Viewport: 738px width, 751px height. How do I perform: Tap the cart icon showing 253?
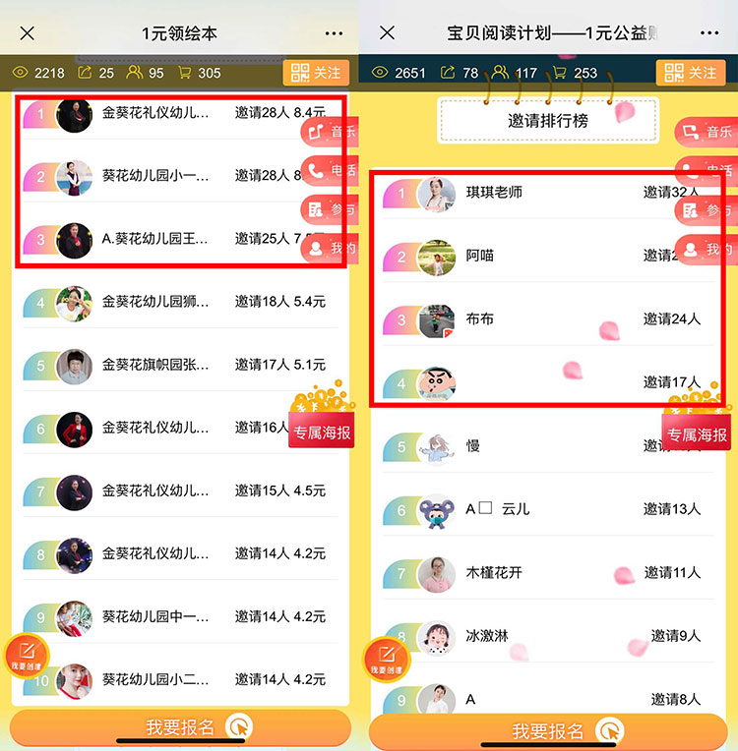pyautogui.click(x=560, y=73)
